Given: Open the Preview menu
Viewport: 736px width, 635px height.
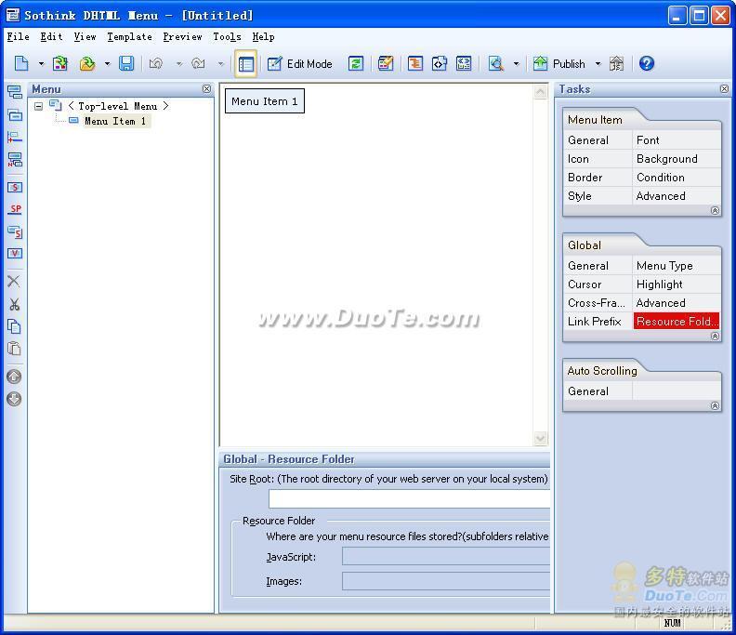Looking at the screenshot, I should coord(182,36).
